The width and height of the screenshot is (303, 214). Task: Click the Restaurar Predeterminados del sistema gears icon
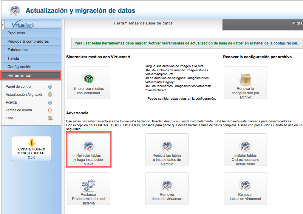point(89,185)
